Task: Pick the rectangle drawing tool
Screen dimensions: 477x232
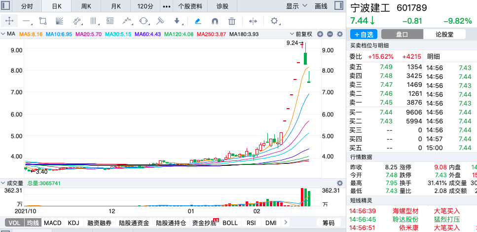Action: point(43,21)
